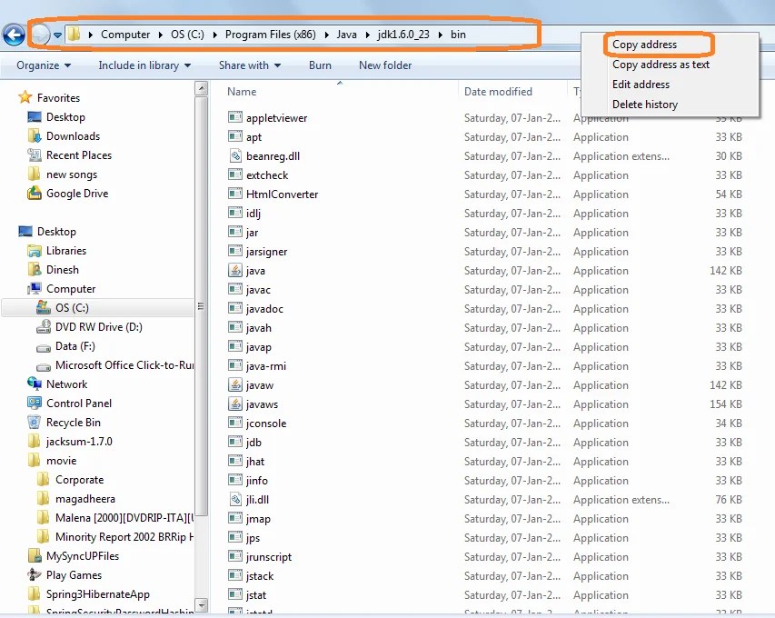Click the New folder button

tap(385, 65)
